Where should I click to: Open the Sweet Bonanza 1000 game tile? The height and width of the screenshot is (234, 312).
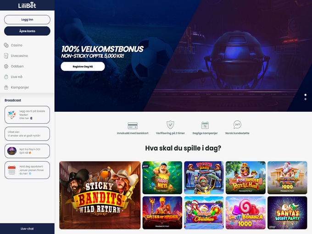(x=245, y=213)
